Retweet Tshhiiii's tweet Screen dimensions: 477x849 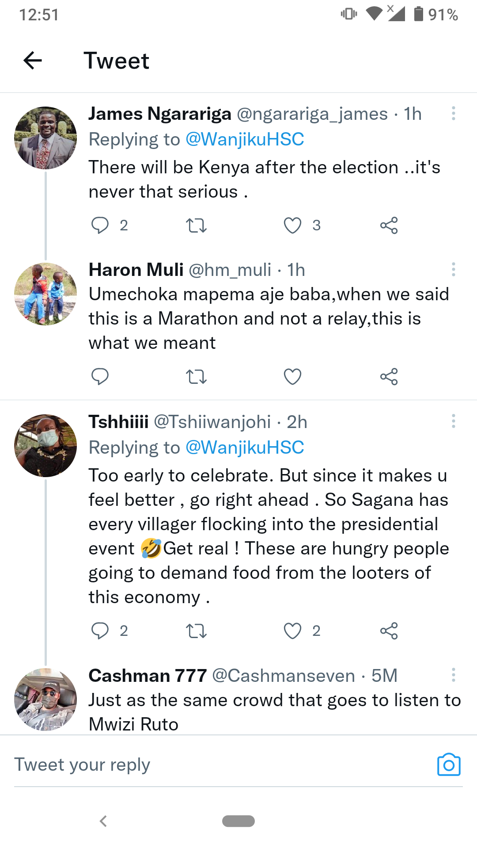[196, 631]
